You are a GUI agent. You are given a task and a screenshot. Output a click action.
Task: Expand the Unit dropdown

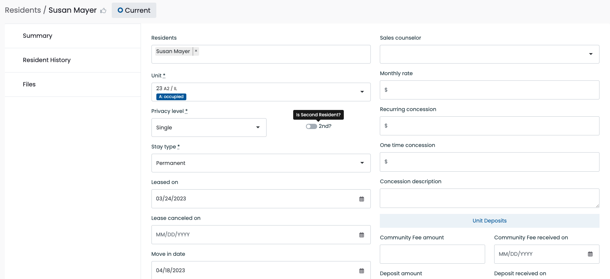261,92
